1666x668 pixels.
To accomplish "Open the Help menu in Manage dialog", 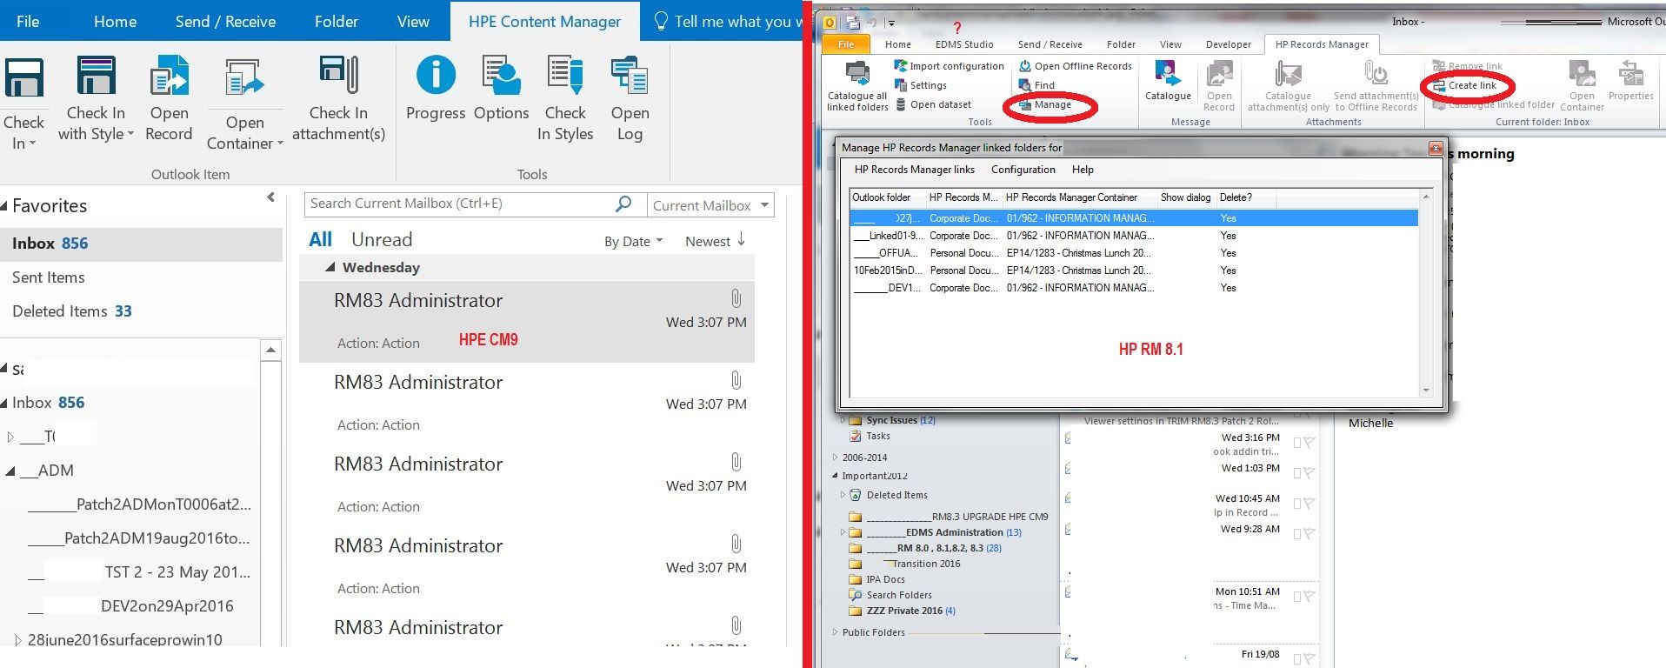I will [x=1083, y=170].
